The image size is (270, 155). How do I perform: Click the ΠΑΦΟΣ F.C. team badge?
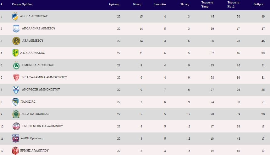pyautogui.click(x=15, y=102)
